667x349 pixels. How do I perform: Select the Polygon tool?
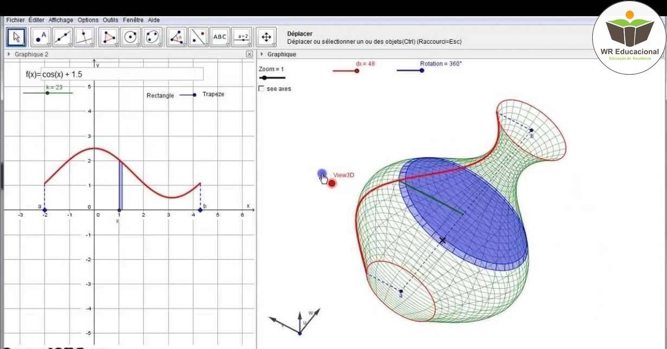tap(110, 37)
